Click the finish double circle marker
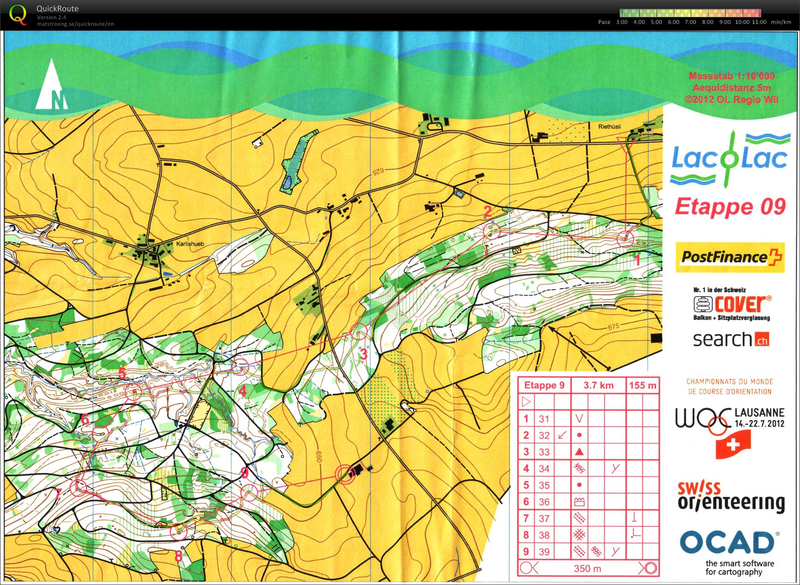 (x=345, y=474)
